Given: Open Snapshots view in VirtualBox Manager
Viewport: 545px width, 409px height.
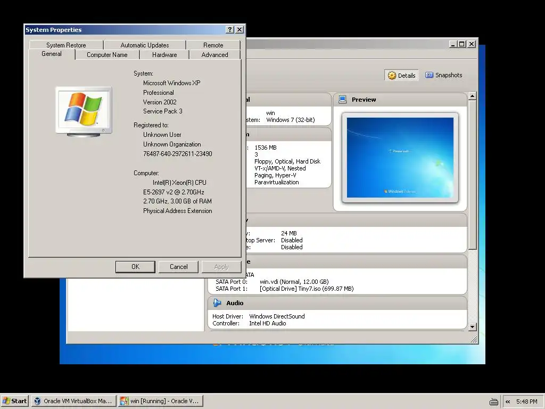Looking at the screenshot, I should 444,75.
